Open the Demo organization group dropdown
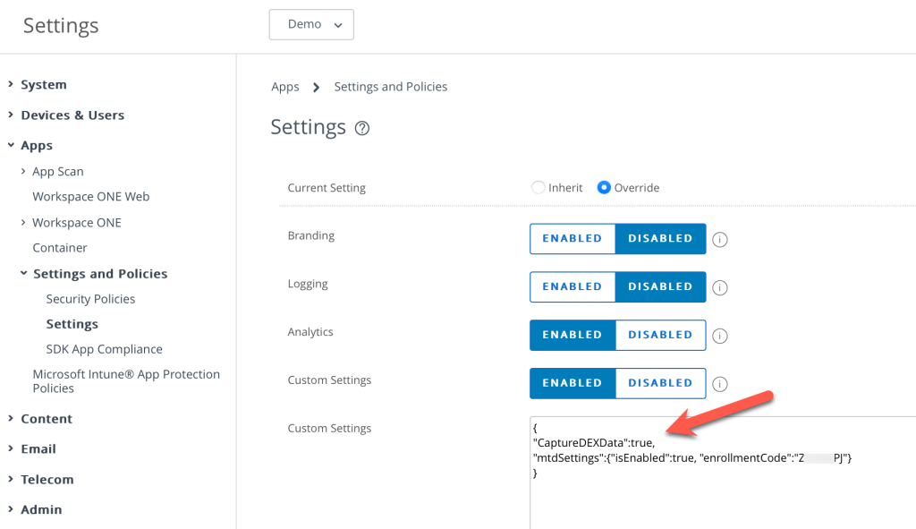916x529 pixels. [310, 25]
